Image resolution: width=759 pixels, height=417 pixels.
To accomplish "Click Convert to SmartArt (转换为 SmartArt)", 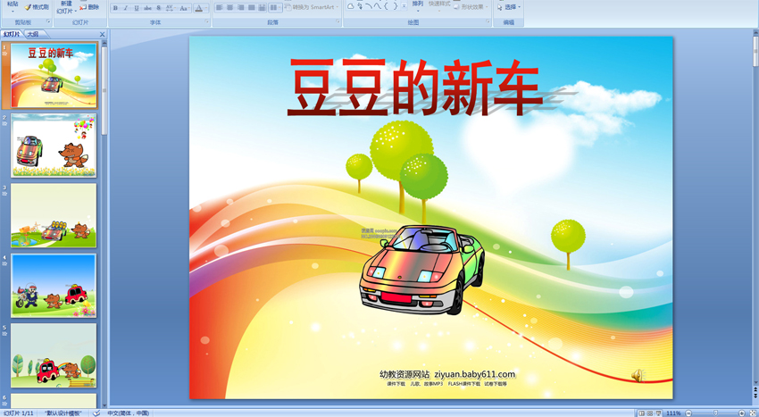I will pyautogui.click(x=313, y=7).
